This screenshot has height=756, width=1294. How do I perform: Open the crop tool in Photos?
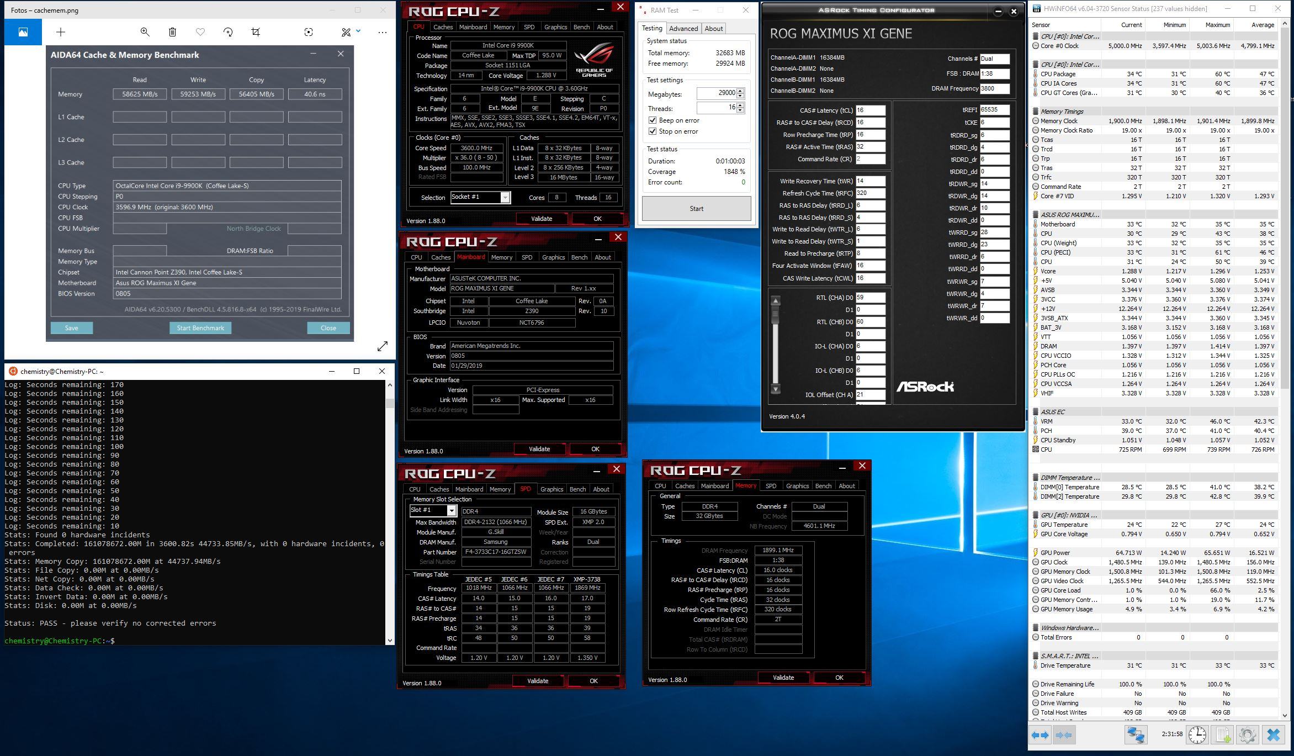(256, 32)
